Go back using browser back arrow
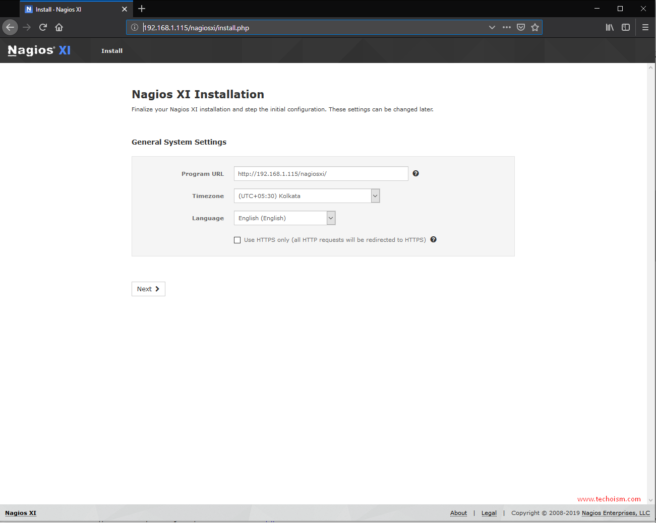 tap(10, 27)
